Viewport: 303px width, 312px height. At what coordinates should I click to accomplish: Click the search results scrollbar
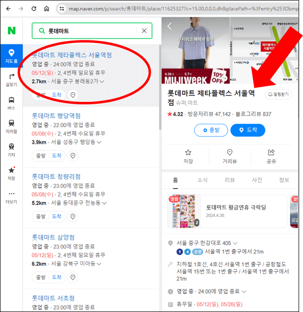point(160,88)
